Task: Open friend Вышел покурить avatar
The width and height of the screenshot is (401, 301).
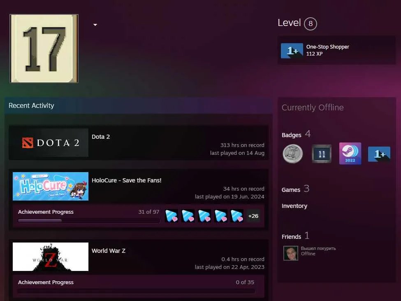Action: [x=291, y=253]
